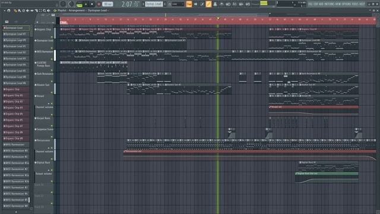Click the playlist horizontal scrollbar

pos(165,15)
